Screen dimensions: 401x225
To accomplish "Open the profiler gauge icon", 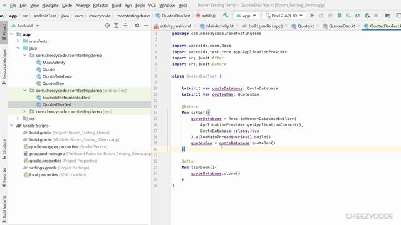I will pos(358,16).
